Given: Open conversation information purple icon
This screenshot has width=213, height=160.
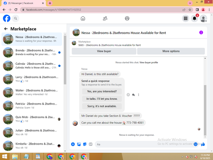Looking at the screenshot, I should tap(201, 32).
